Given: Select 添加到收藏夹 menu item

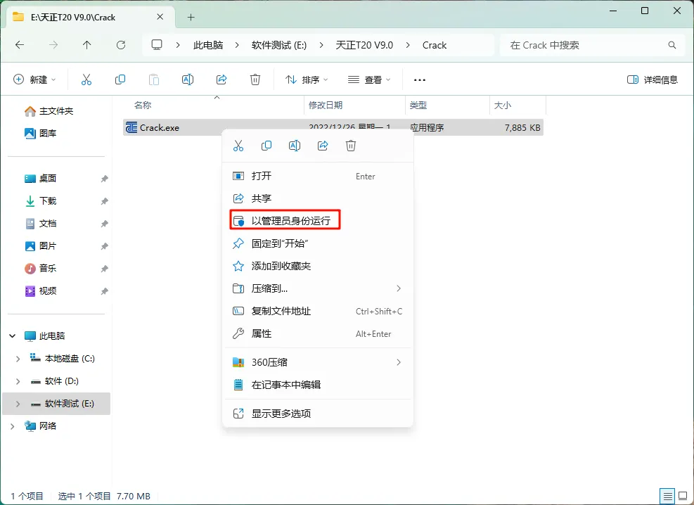Looking at the screenshot, I should click(x=318, y=266).
